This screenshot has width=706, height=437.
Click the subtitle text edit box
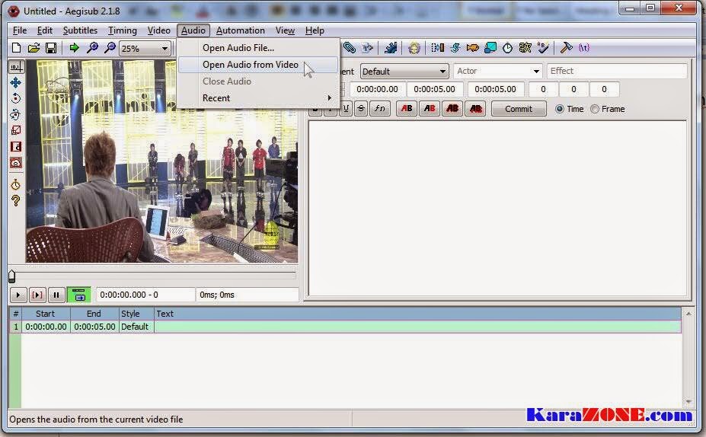498,208
